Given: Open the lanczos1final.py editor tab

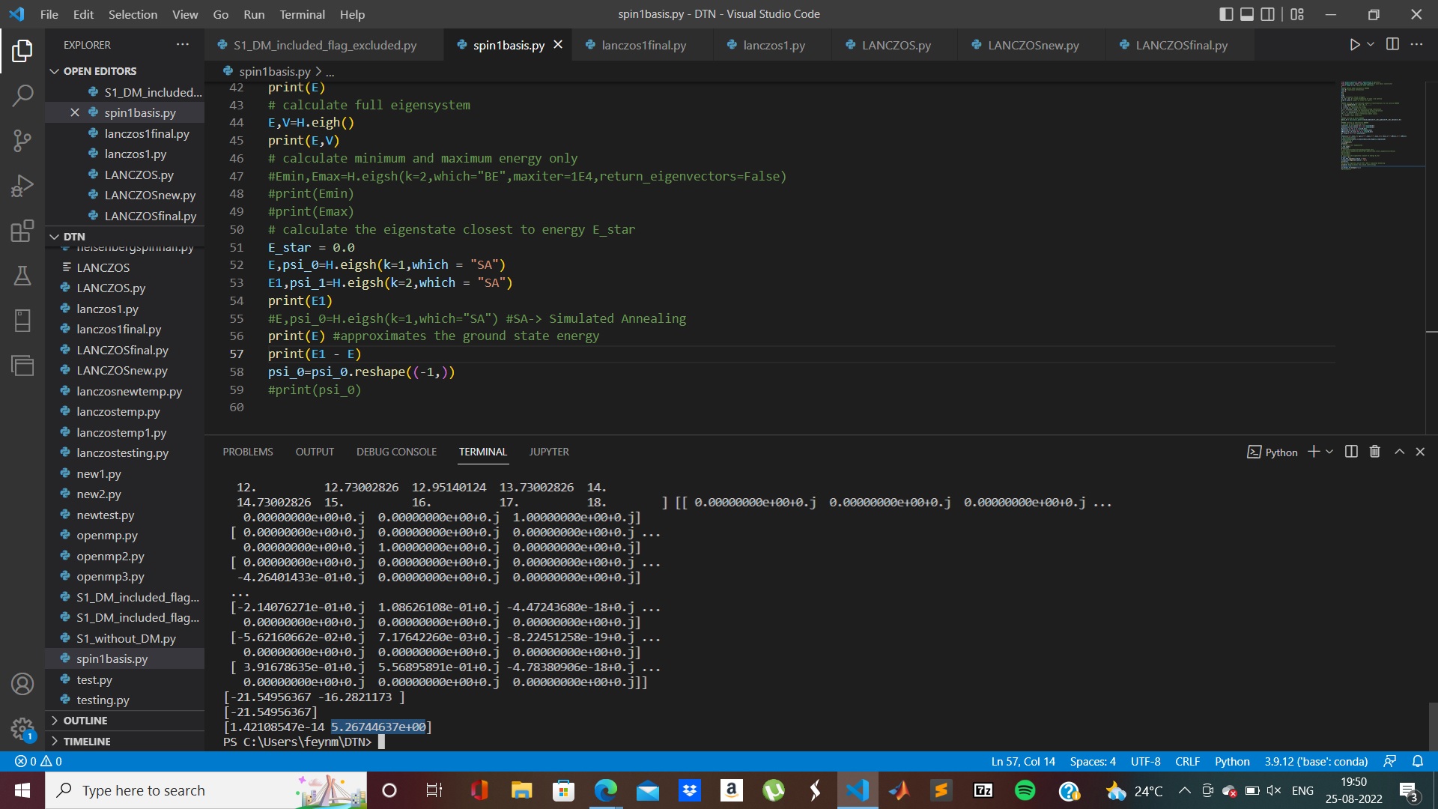Looking at the screenshot, I should pos(643,45).
